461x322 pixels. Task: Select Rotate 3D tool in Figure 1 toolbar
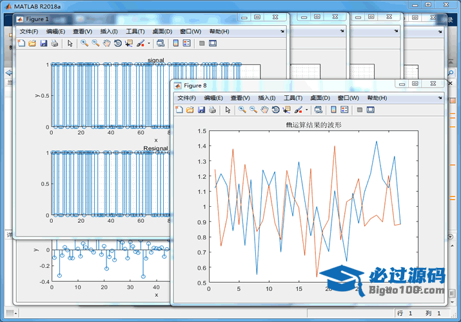(118, 43)
